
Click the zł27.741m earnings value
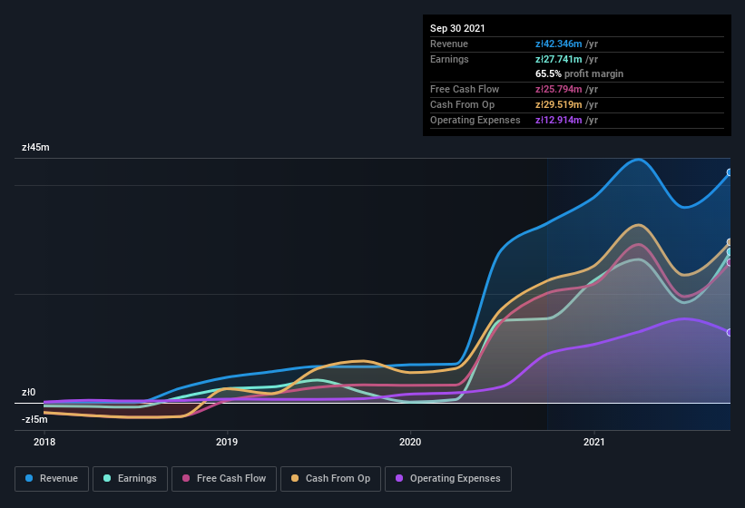(x=559, y=59)
